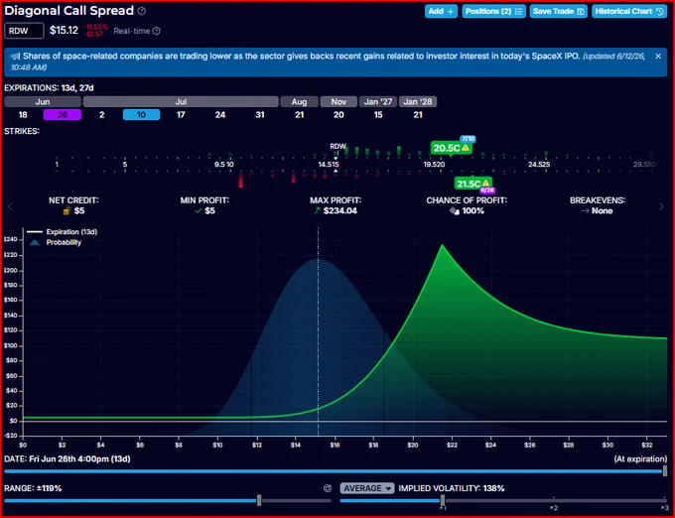
Task: Click strike label 5 on strikes axis
Action: coord(125,165)
